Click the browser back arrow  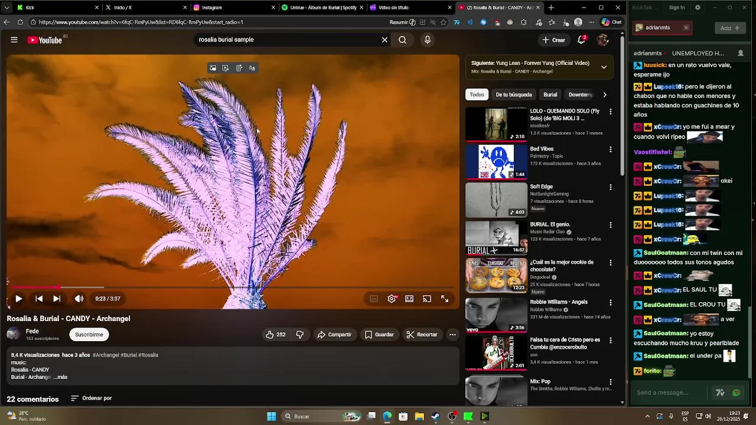point(6,22)
